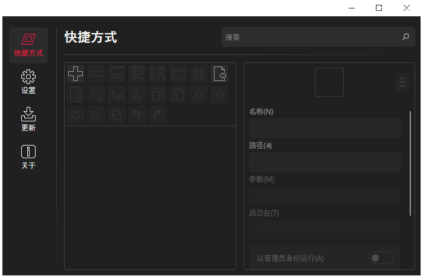
Task: Click the copy duplicate squares icon
Action: point(158,94)
